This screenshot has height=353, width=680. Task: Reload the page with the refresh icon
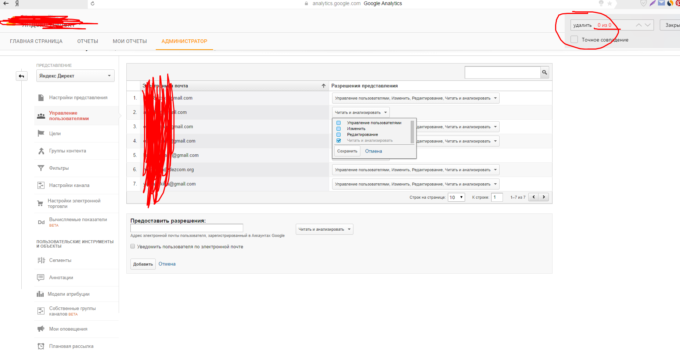[93, 4]
